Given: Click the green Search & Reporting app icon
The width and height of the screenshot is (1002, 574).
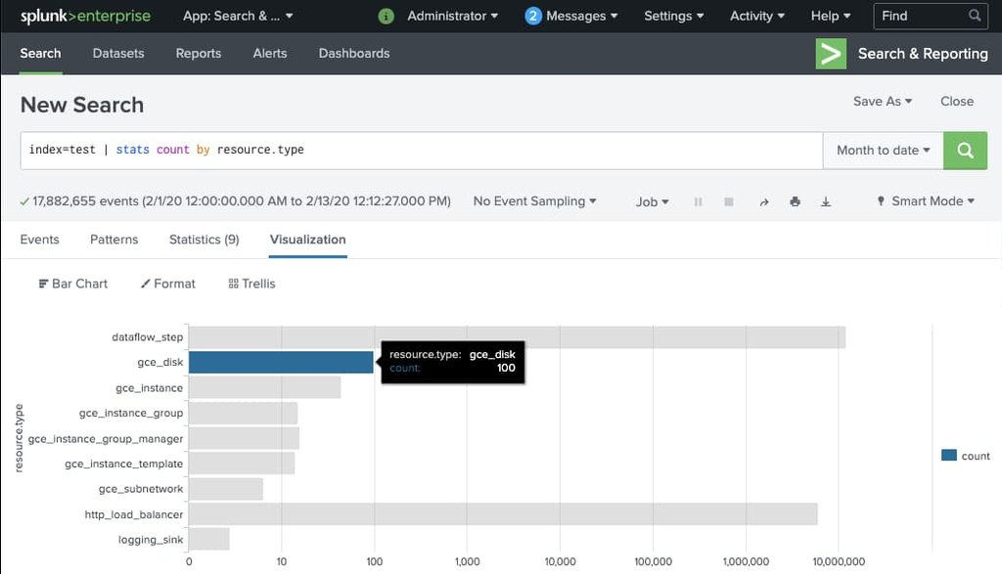Looking at the screenshot, I should tap(831, 54).
